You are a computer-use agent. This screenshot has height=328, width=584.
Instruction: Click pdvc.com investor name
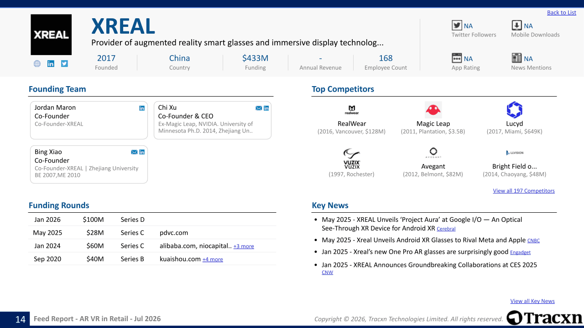point(174,233)
